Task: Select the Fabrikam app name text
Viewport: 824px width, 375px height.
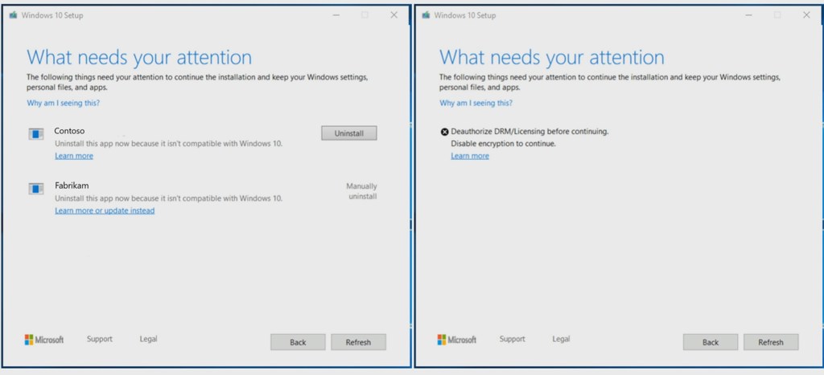Action: click(72, 185)
